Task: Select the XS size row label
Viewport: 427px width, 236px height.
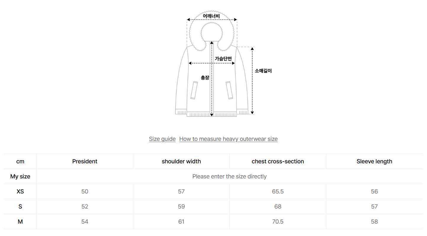Action: point(20,191)
